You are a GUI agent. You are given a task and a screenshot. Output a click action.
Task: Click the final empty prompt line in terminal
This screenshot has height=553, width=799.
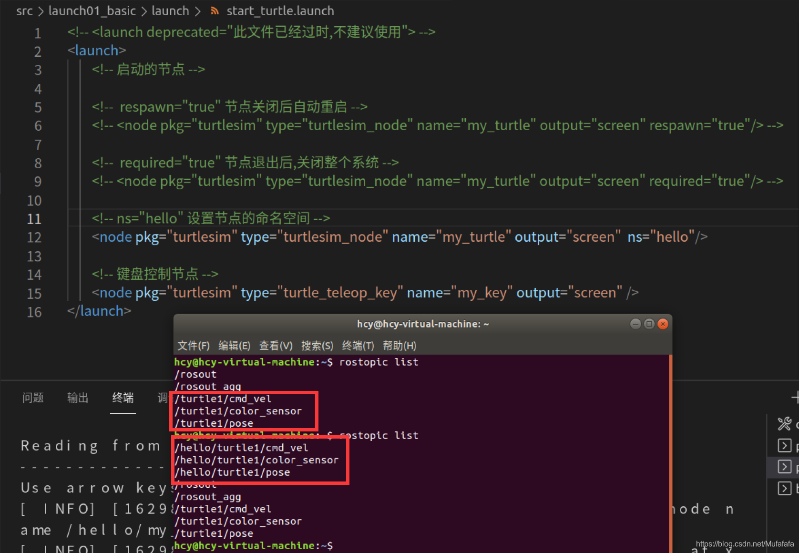coord(254,546)
